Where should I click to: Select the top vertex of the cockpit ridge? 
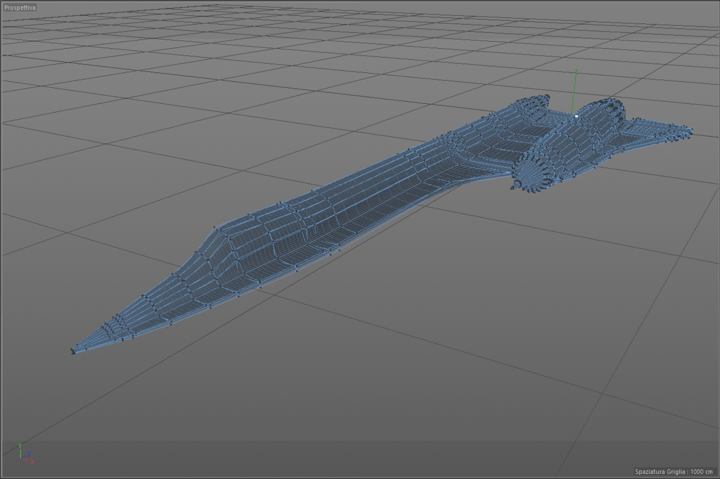click(215, 227)
